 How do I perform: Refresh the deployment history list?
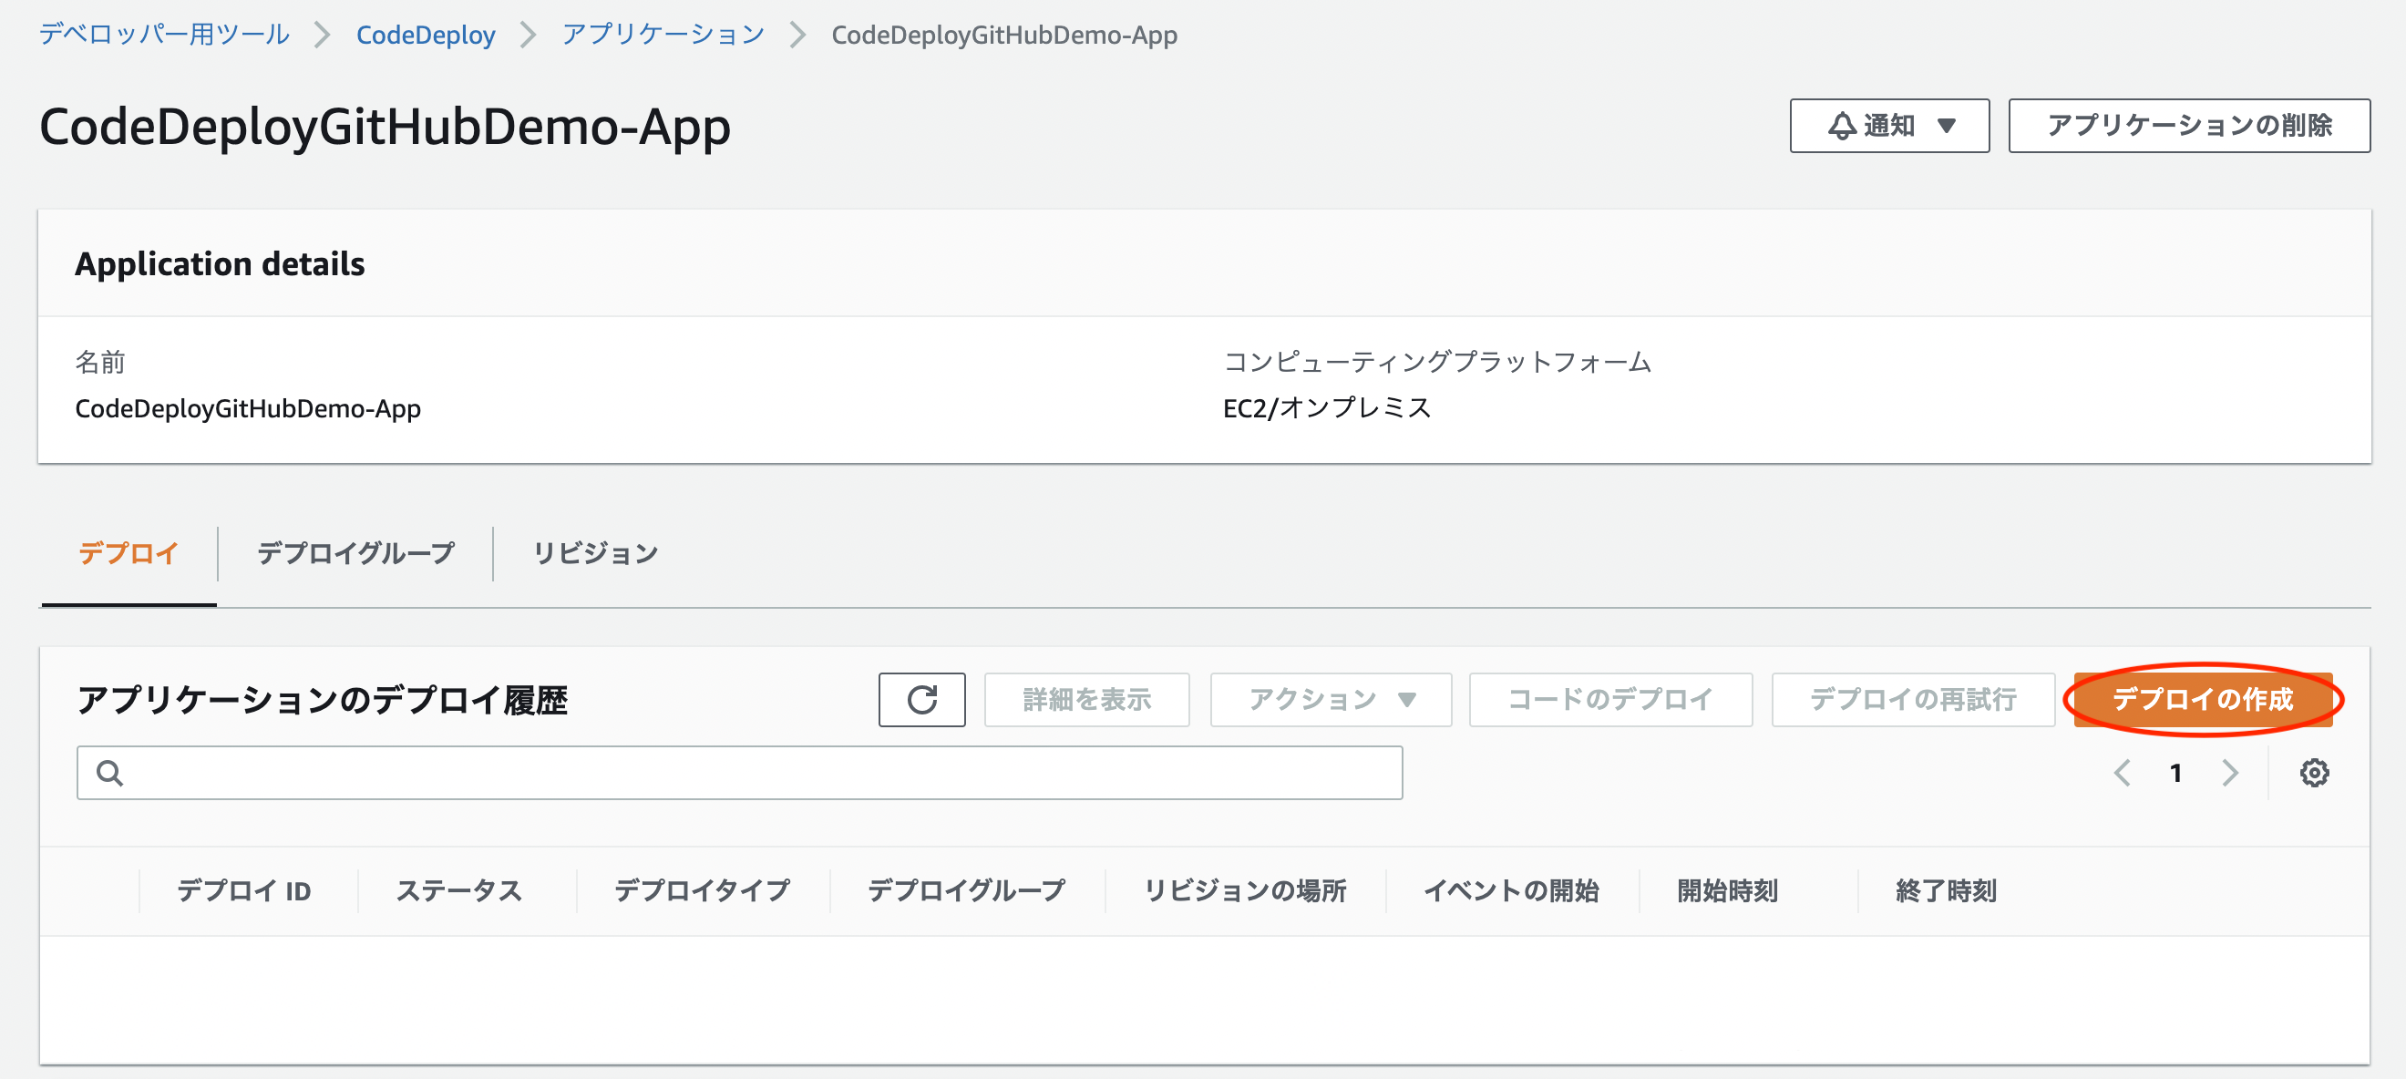[x=920, y=699]
